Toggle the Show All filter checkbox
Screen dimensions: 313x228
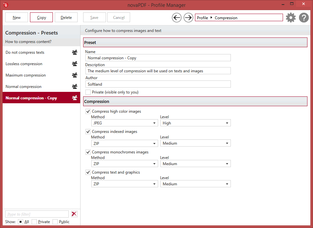(x=20, y=222)
